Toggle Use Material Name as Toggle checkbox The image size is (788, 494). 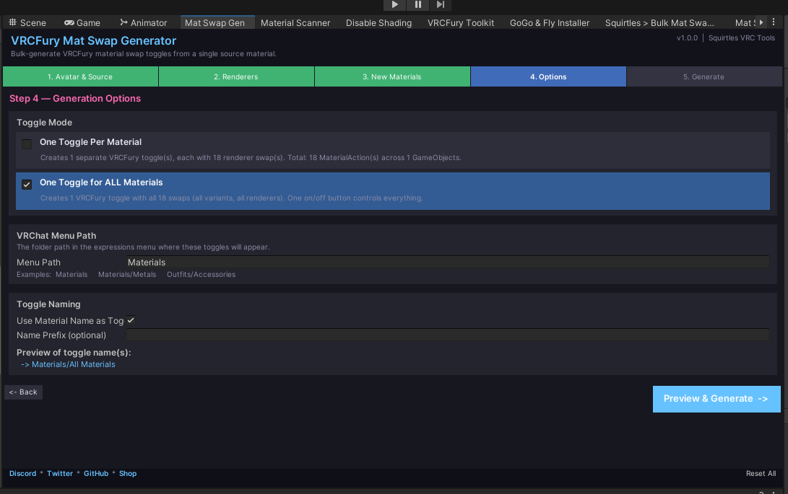pos(131,320)
